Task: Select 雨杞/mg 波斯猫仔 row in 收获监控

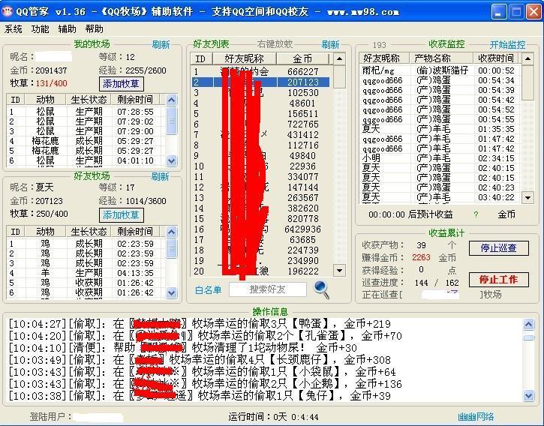Action: point(440,70)
